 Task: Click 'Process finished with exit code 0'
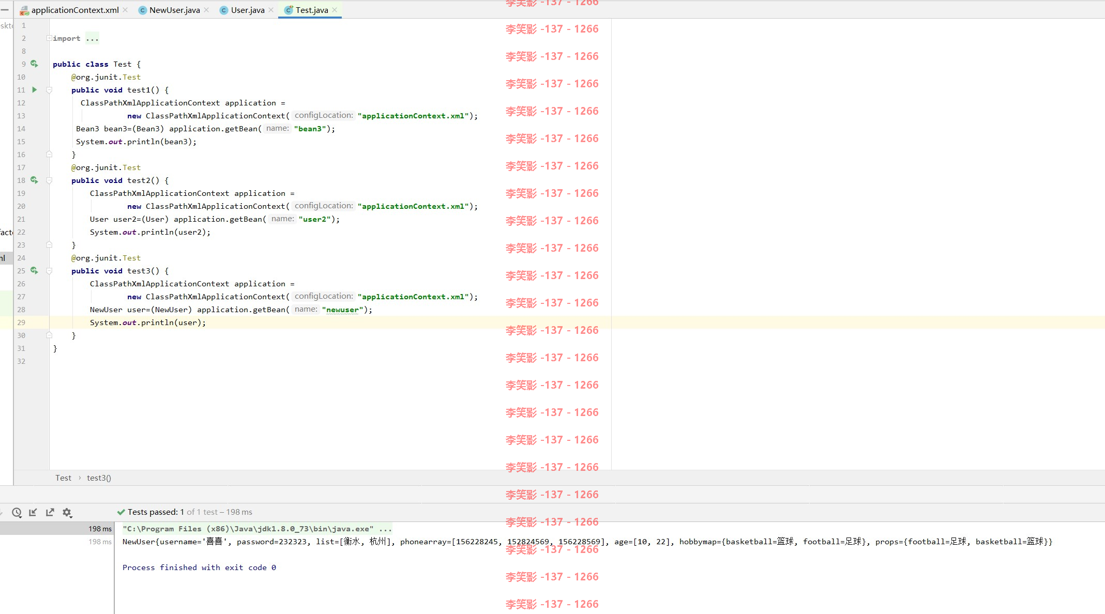(199, 567)
